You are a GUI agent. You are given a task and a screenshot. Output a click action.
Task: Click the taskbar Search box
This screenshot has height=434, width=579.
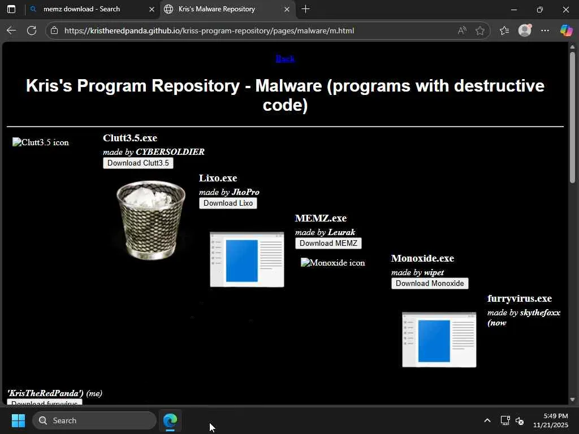click(x=94, y=420)
